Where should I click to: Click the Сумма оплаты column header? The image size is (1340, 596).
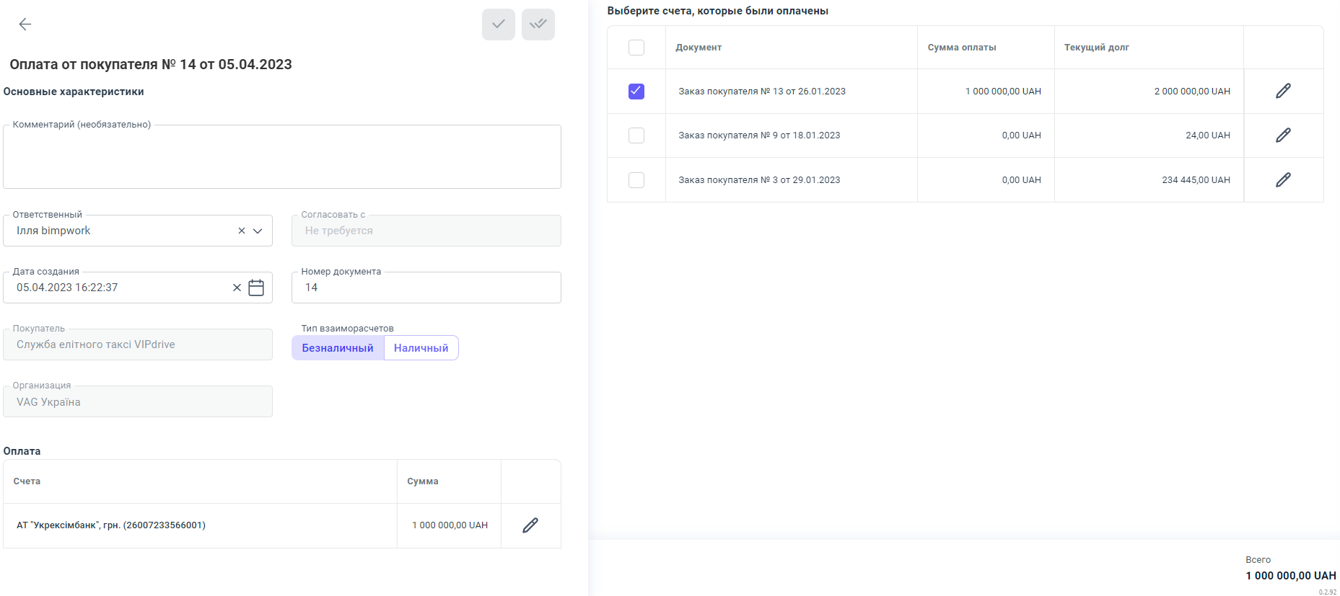962,48
